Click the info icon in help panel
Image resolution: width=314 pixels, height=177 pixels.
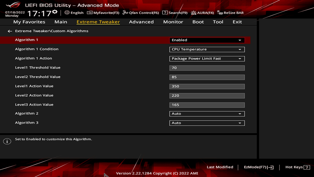7,142
